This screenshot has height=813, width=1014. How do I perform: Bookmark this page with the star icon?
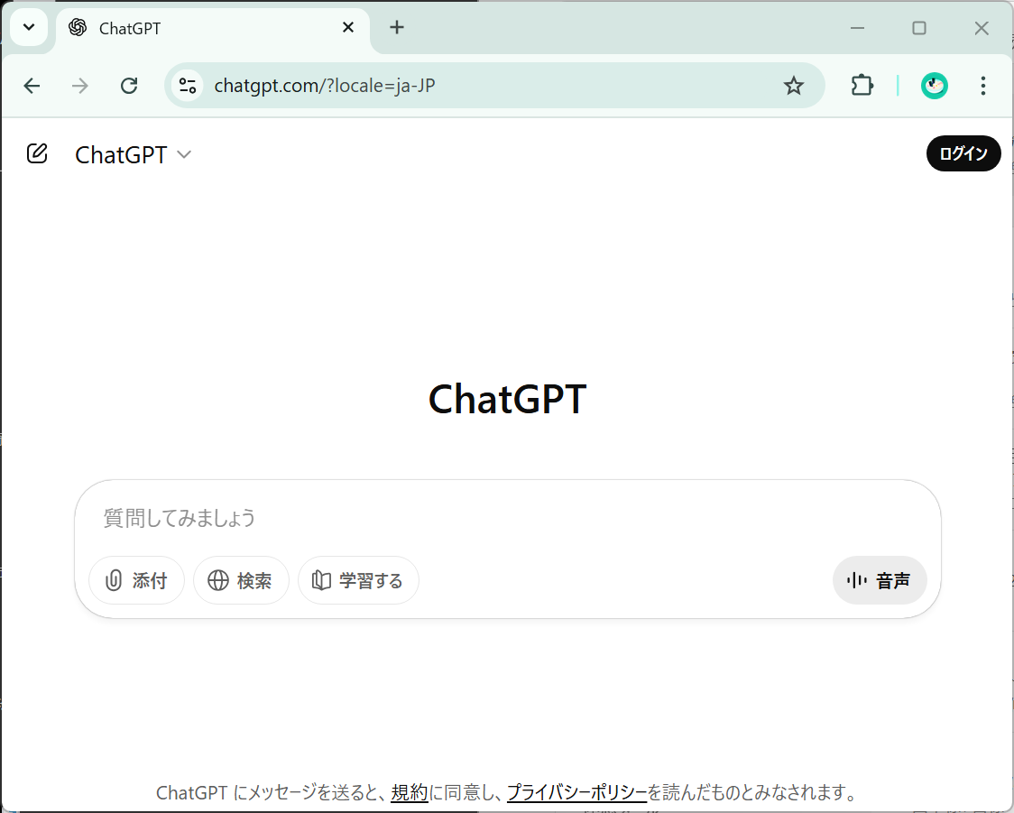pos(794,86)
